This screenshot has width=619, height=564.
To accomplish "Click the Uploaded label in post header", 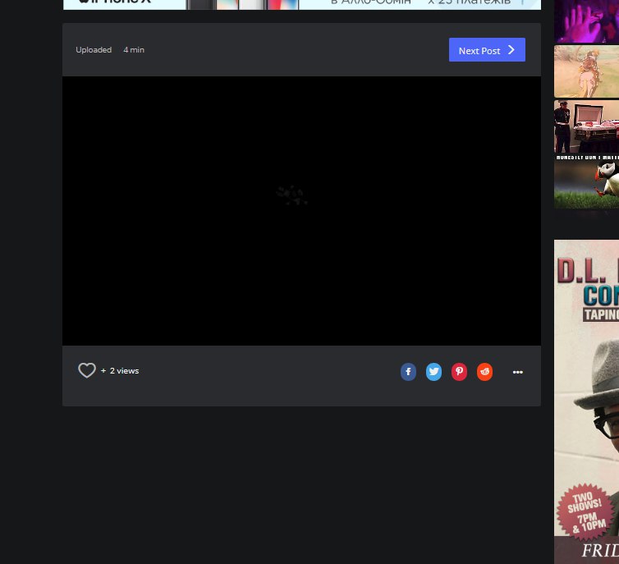I will click(94, 50).
